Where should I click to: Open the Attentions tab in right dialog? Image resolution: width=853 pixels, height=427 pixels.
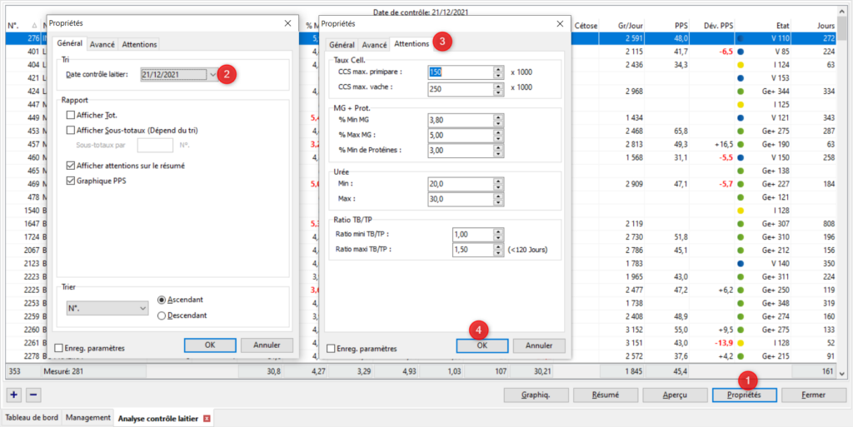[x=412, y=44]
